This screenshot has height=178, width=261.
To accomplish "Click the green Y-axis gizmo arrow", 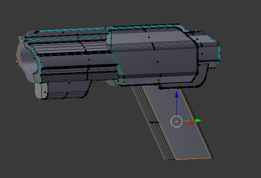I will tap(198, 121).
